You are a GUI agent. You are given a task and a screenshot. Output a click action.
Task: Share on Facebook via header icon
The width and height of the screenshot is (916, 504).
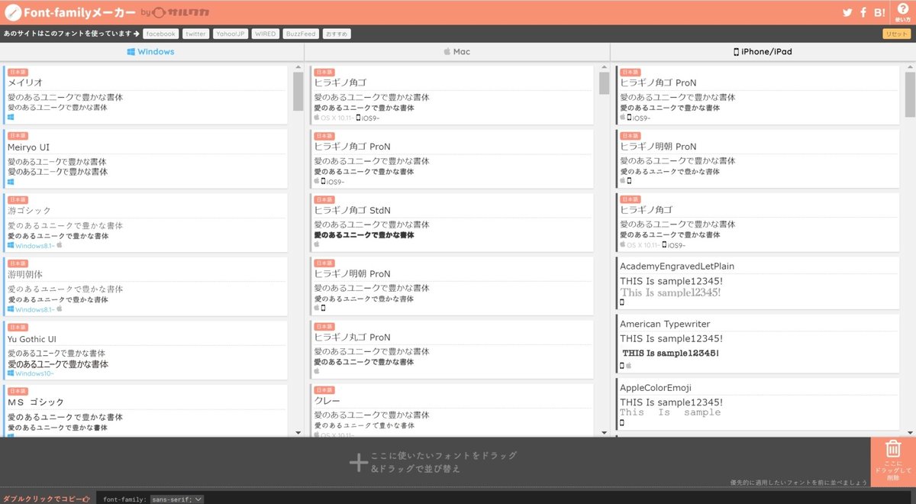coord(863,12)
